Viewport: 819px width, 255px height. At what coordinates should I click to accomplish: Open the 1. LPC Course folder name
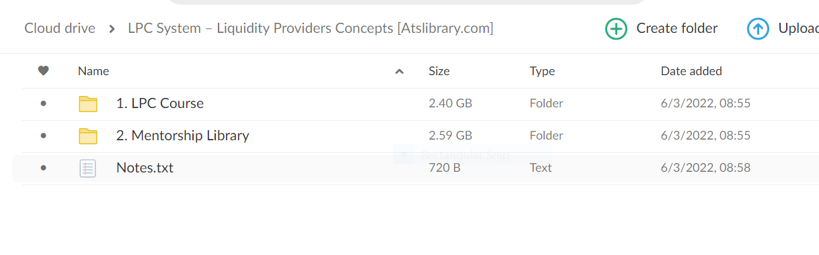click(x=160, y=103)
